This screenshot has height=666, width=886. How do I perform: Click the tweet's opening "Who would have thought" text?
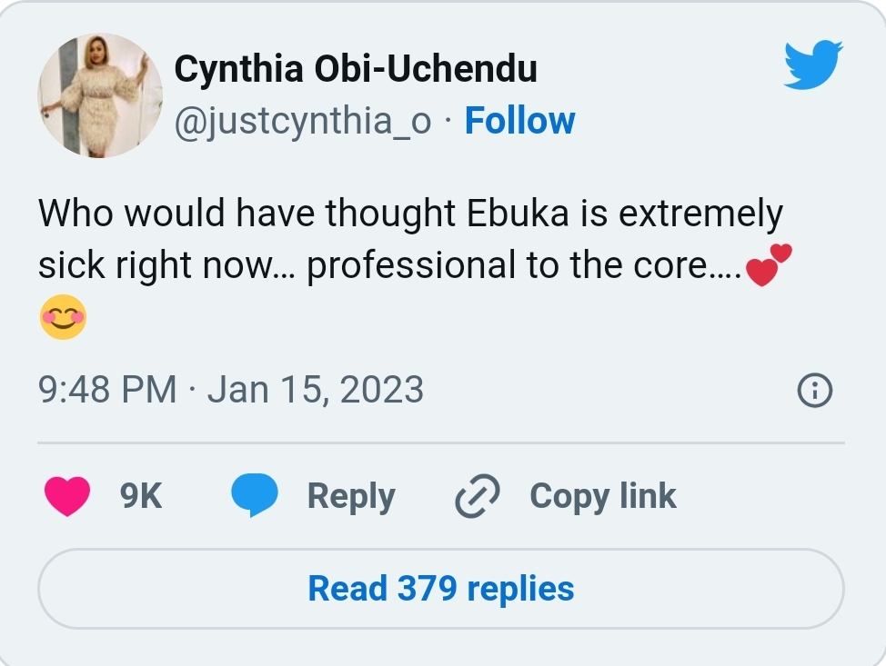246,214
